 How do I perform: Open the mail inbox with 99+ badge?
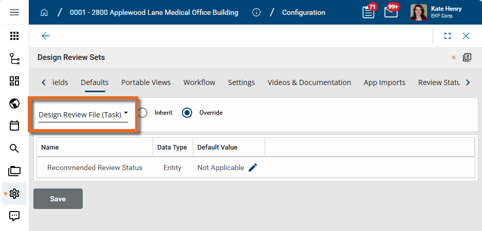(391, 12)
